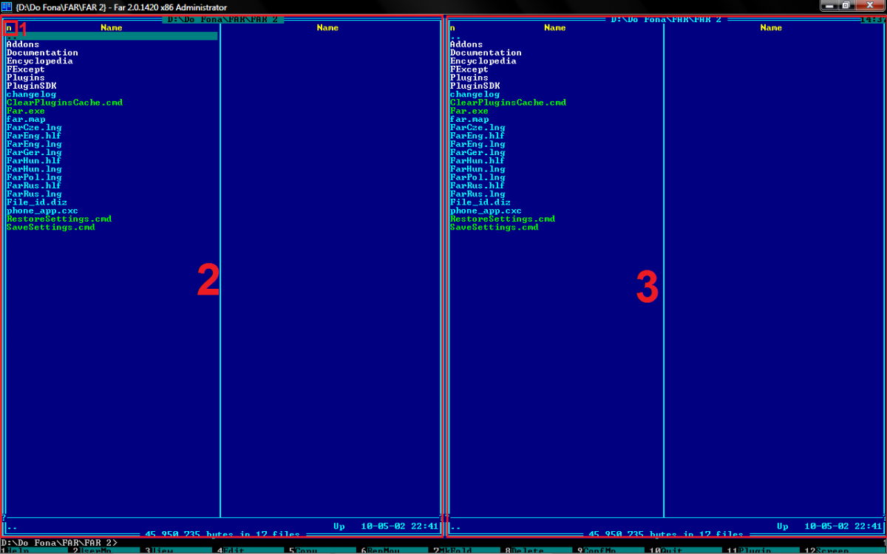887x554 pixels.
Task: Select FarHun.hlf in the right panel
Action: click(x=478, y=161)
